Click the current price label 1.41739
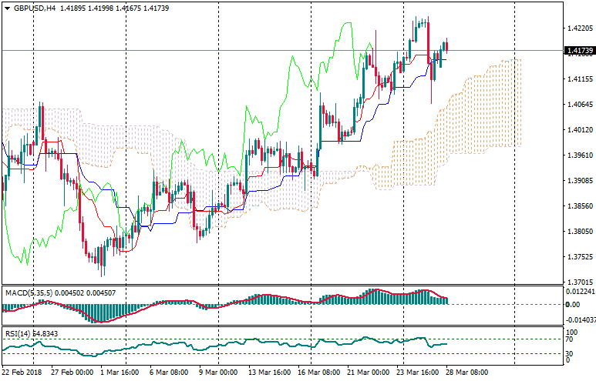 coord(578,52)
